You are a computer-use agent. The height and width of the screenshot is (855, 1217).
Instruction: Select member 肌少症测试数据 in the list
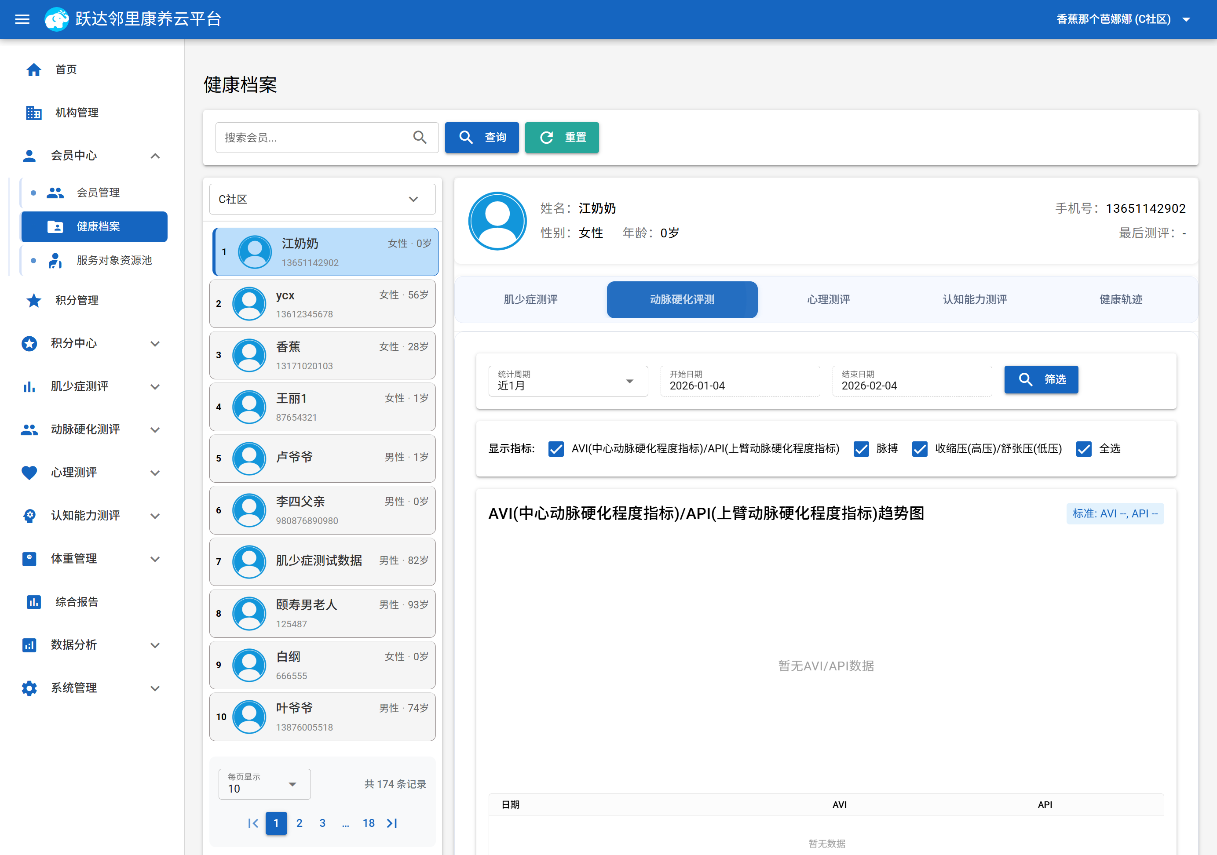[x=322, y=562]
